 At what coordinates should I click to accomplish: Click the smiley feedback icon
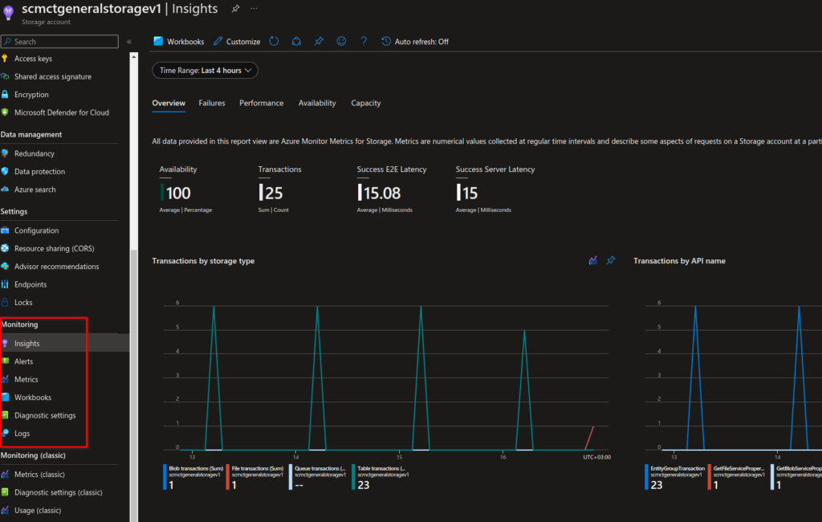click(341, 41)
